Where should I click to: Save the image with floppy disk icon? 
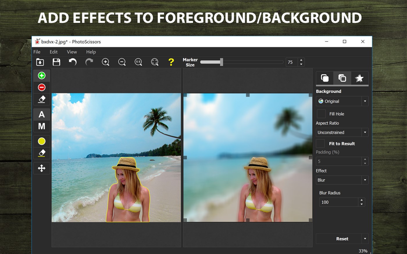[x=56, y=62]
